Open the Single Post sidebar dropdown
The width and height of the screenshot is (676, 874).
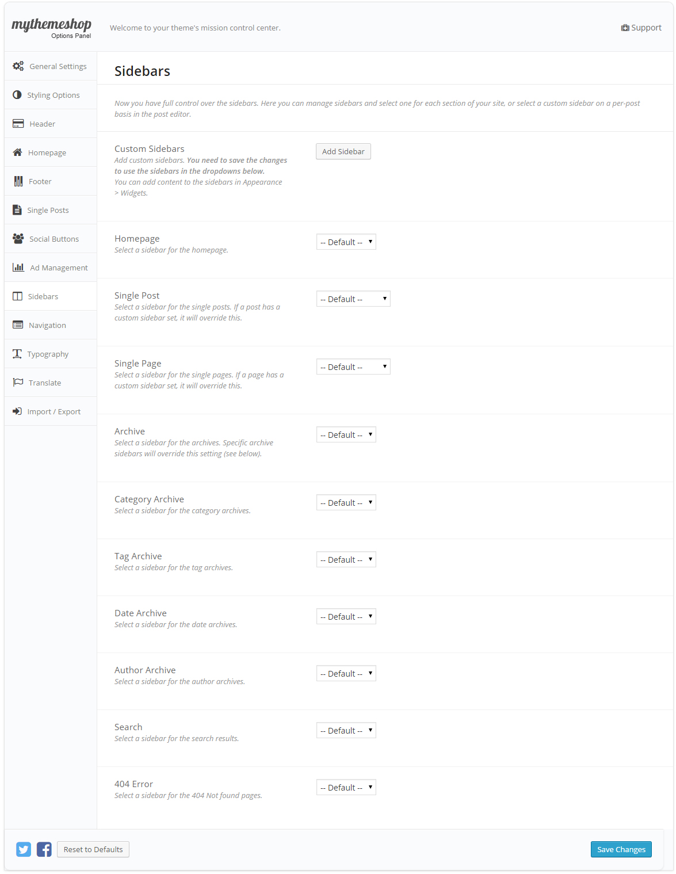[353, 299]
